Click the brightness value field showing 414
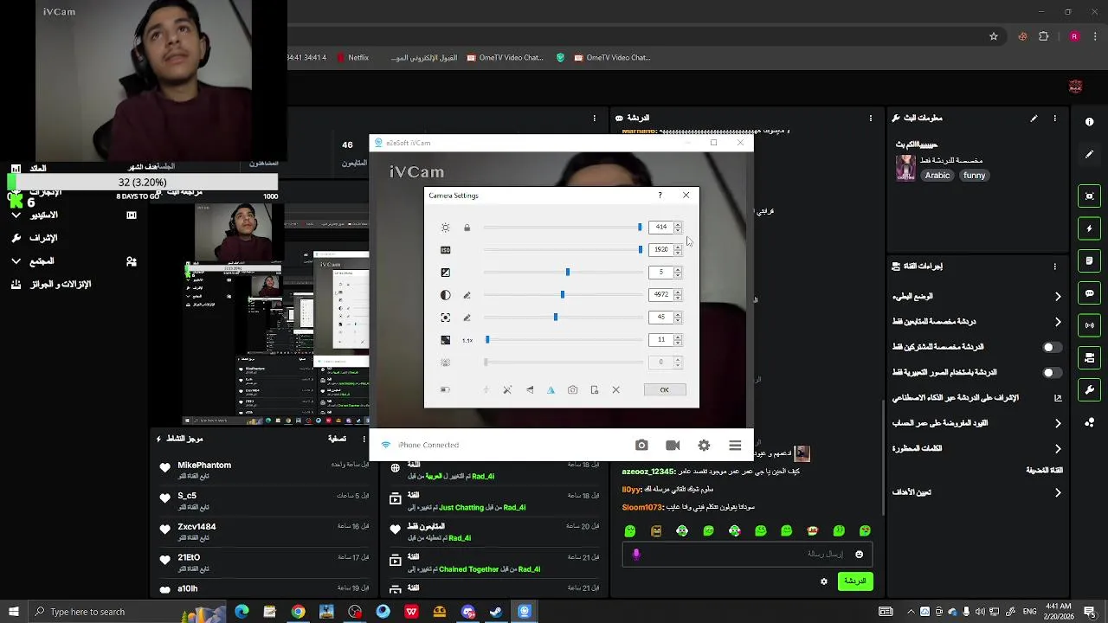 660,227
